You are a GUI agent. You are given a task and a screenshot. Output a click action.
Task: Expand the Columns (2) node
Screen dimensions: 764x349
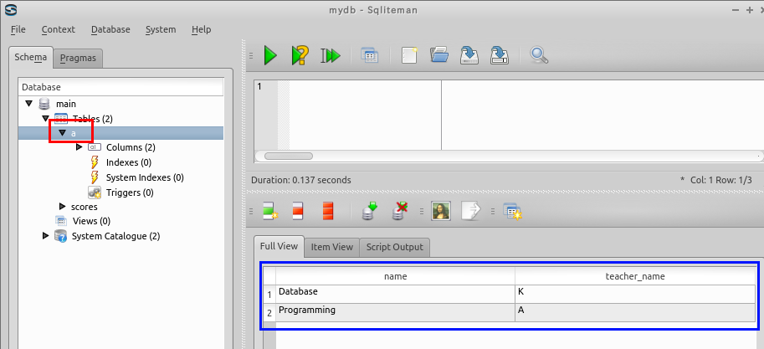pyautogui.click(x=79, y=146)
